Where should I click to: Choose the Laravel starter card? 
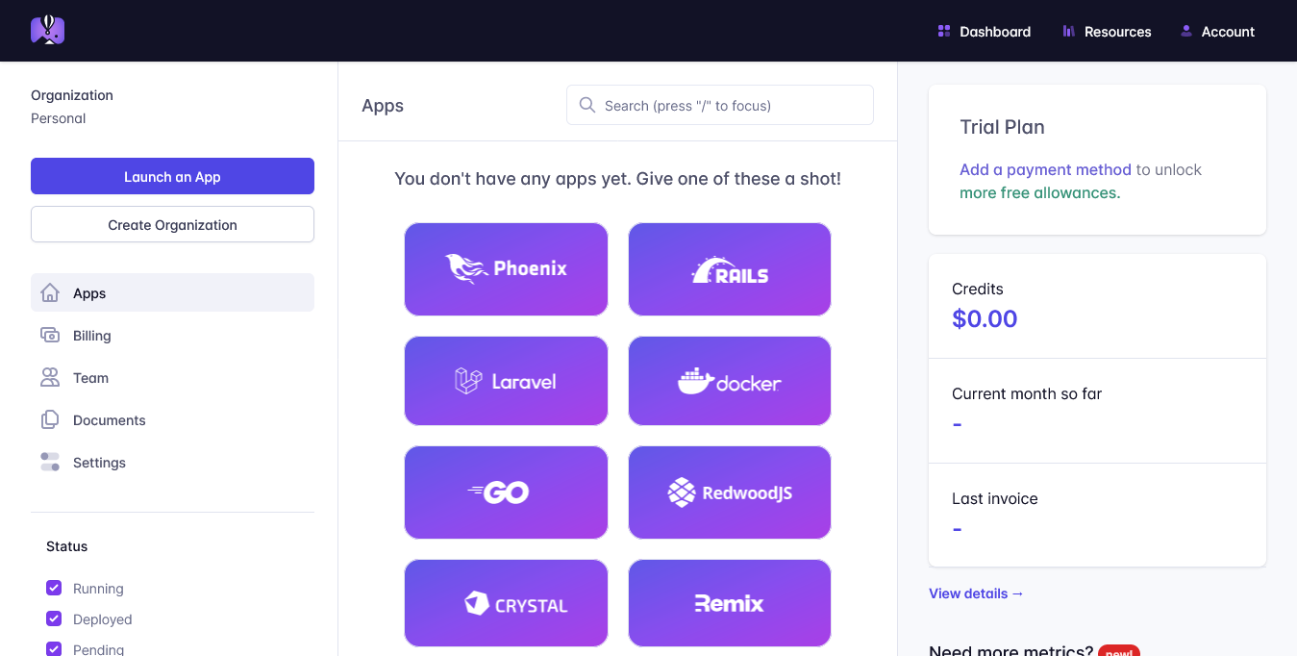point(506,381)
